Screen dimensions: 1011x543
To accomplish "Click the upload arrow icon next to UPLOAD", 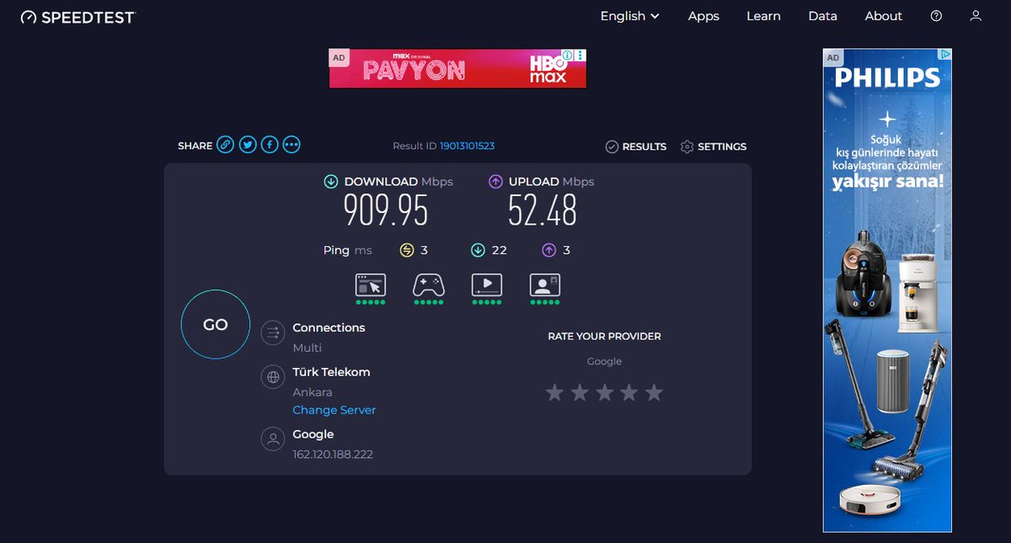I will (x=495, y=181).
